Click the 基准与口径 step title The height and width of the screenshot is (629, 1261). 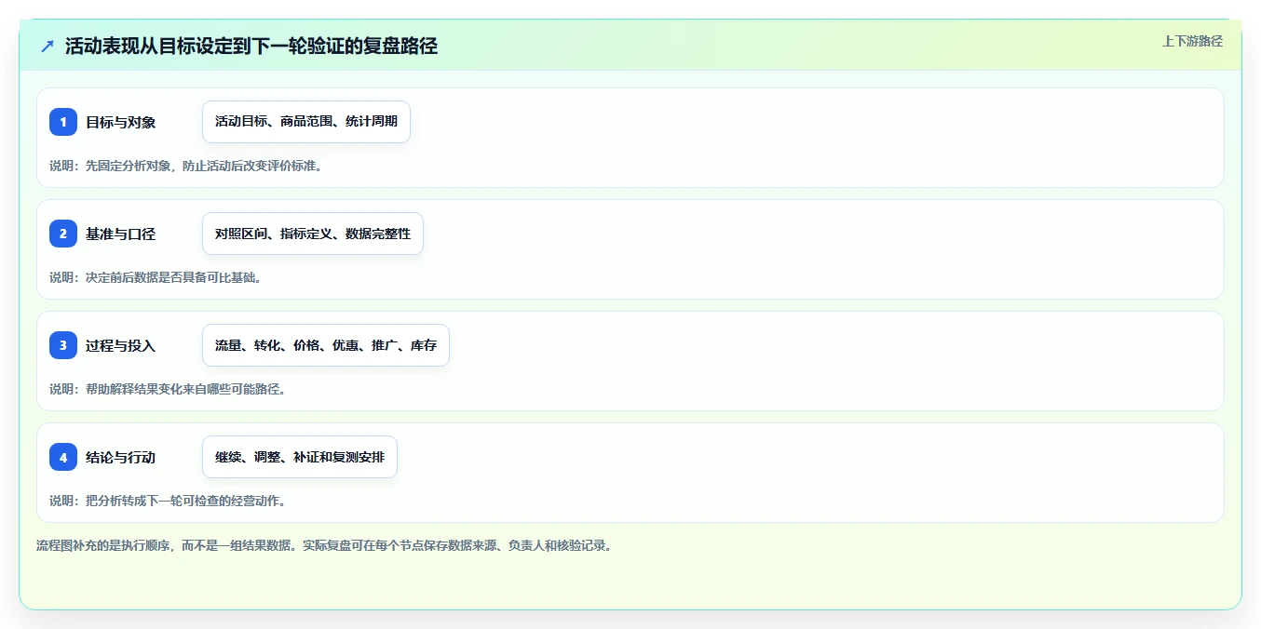tap(120, 234)
